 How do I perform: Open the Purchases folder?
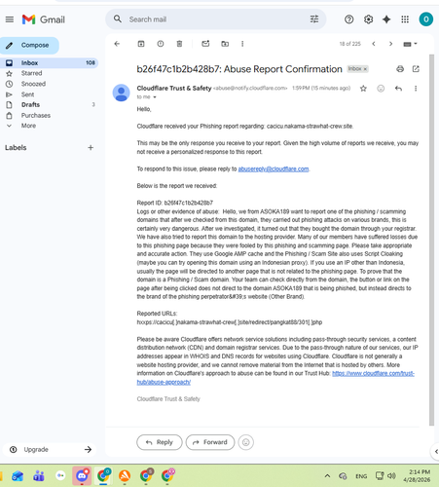(x=36, y=115)
